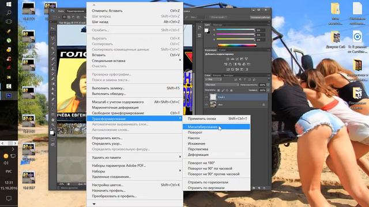
Task: Toggle lock all padlock icon
Action: pos(231,90)
